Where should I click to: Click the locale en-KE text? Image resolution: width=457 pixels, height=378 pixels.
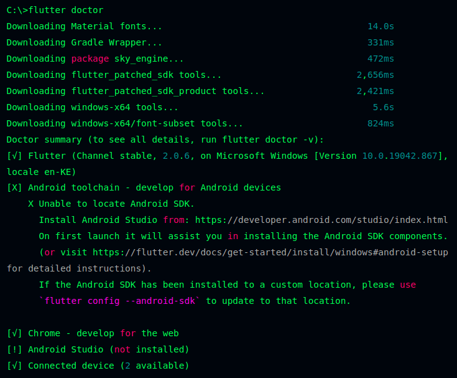click(x=41, y=172)
